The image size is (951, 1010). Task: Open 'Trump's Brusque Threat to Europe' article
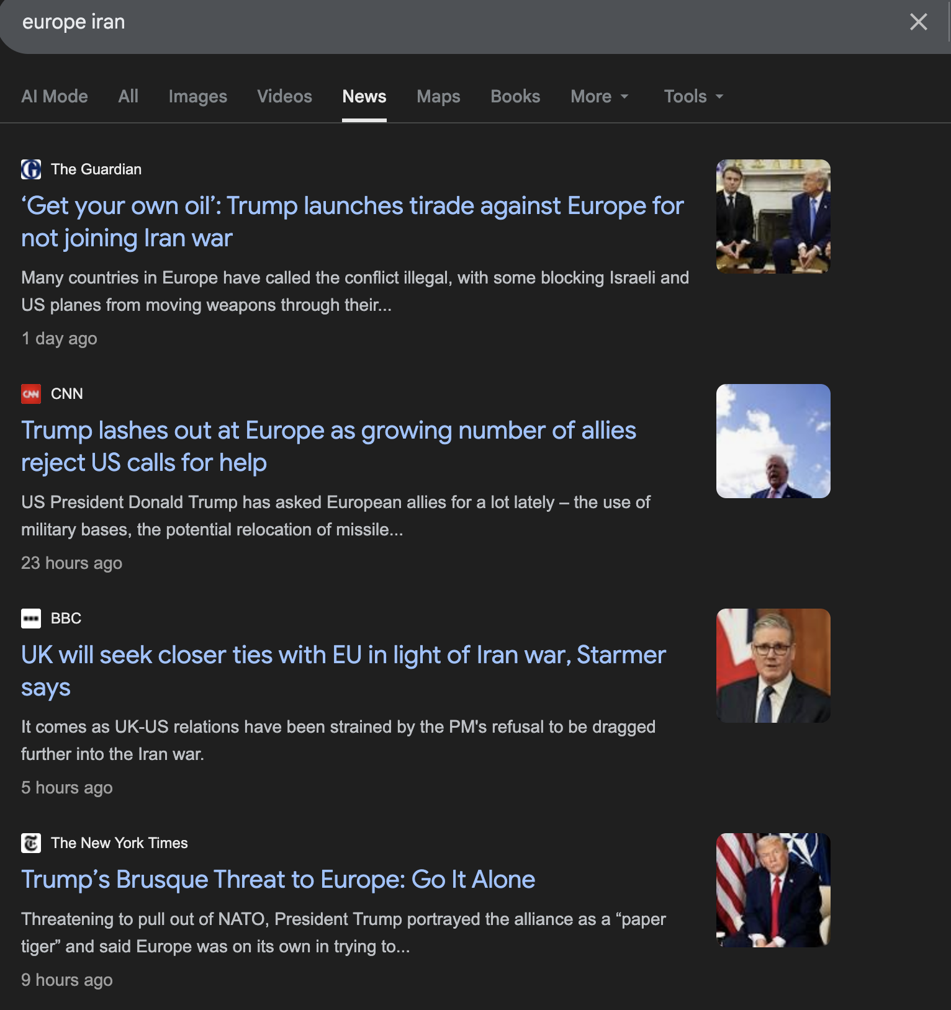[x=278, y=880]
